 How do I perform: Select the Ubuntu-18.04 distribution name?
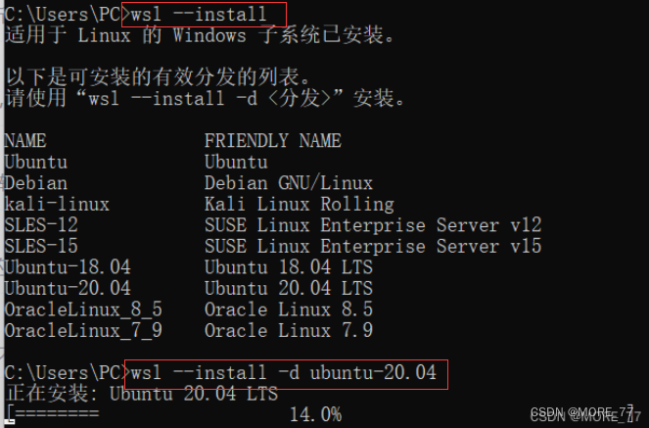click(68, 267)
